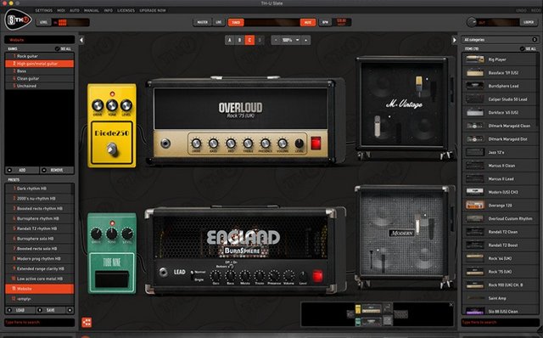This screenshot has width=543, height=338.
Task: Toggle the Banks See All checkbox
Action: 57,49
